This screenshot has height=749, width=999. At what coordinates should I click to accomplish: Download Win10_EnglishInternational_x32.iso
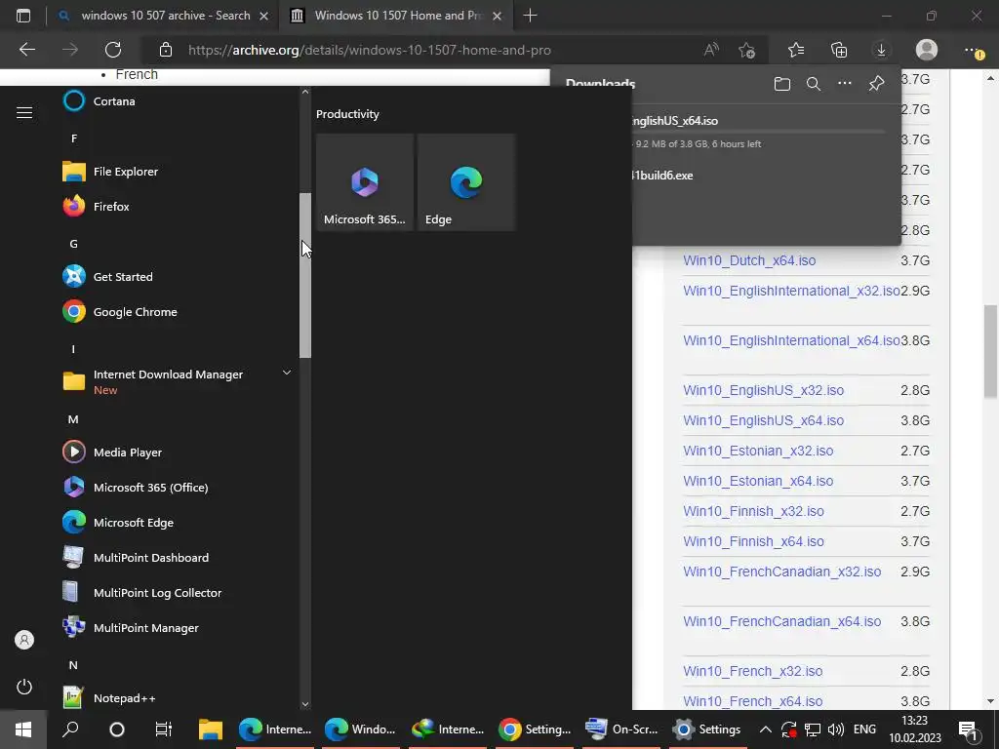pyautogui.click(x=791, y=291)
